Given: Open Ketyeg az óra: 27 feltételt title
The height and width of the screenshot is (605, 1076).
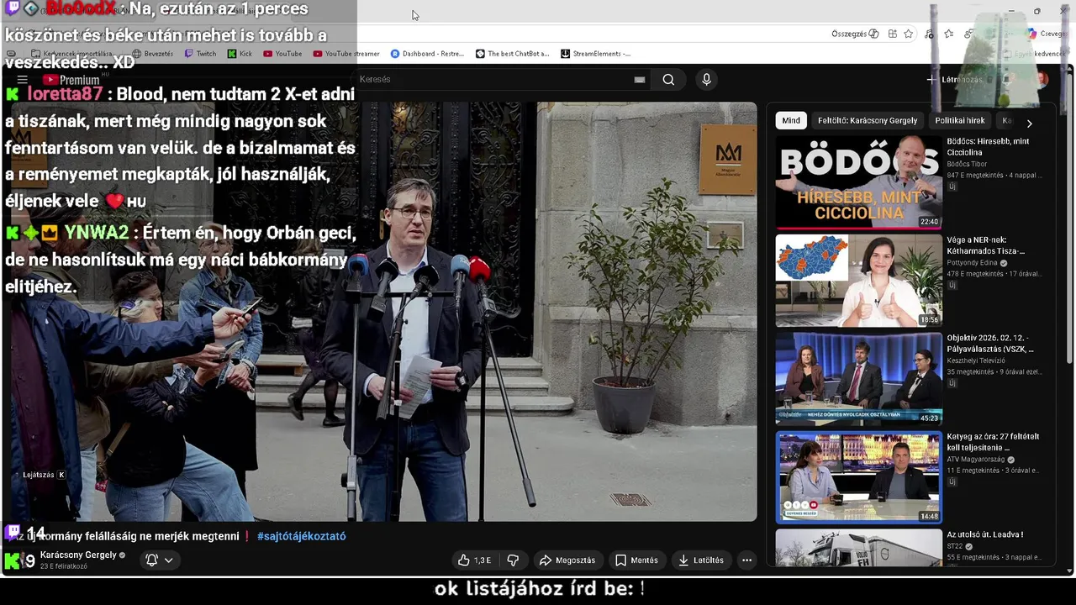Looking at the screenshot, I should [993, 442].
